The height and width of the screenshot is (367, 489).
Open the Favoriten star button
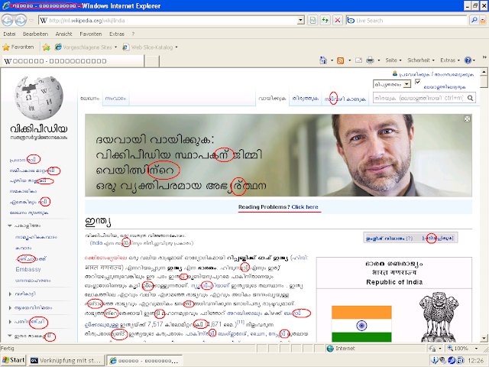click(x=18, y=47)
